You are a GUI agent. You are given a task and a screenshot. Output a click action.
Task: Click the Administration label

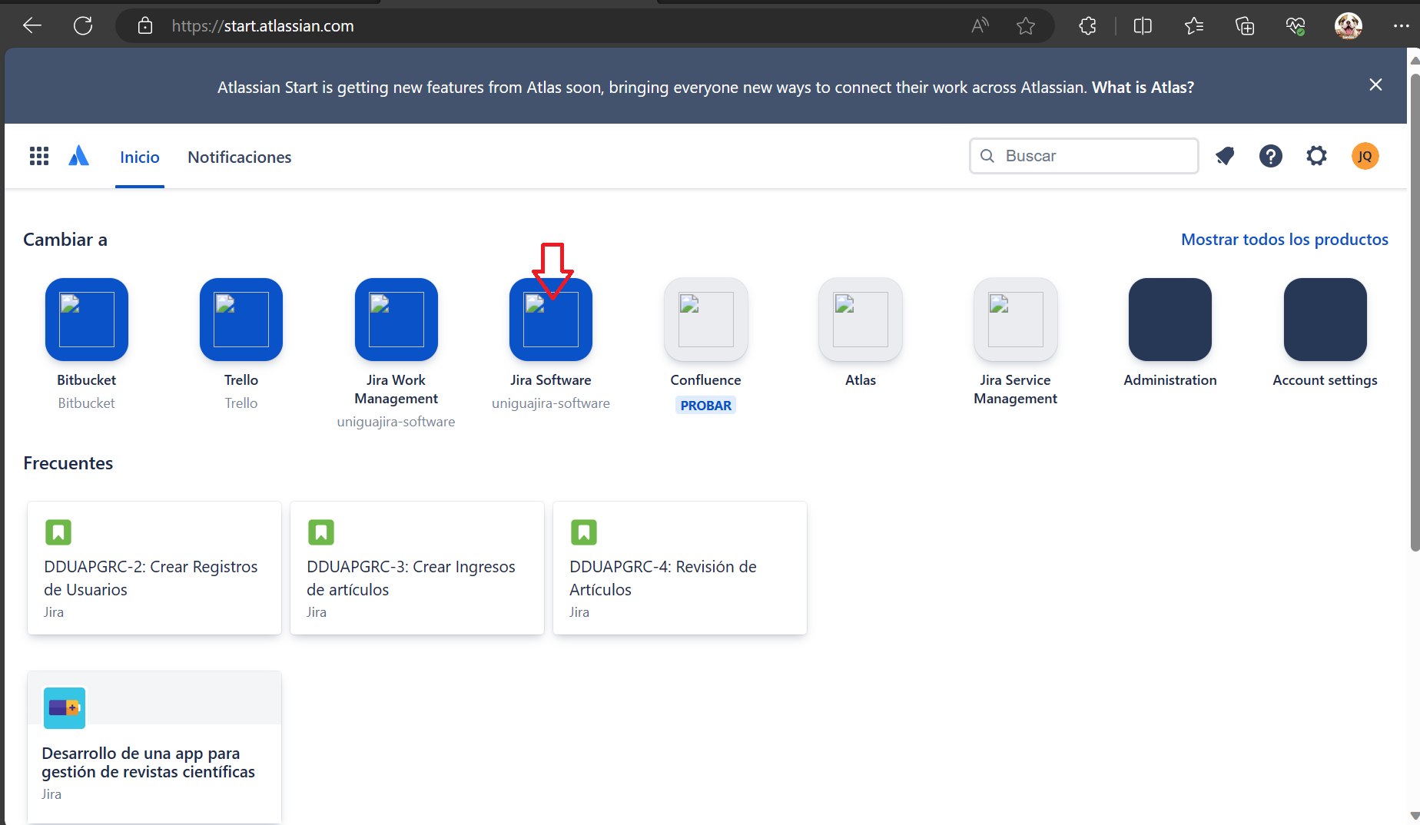click(x=1170, y=380)
